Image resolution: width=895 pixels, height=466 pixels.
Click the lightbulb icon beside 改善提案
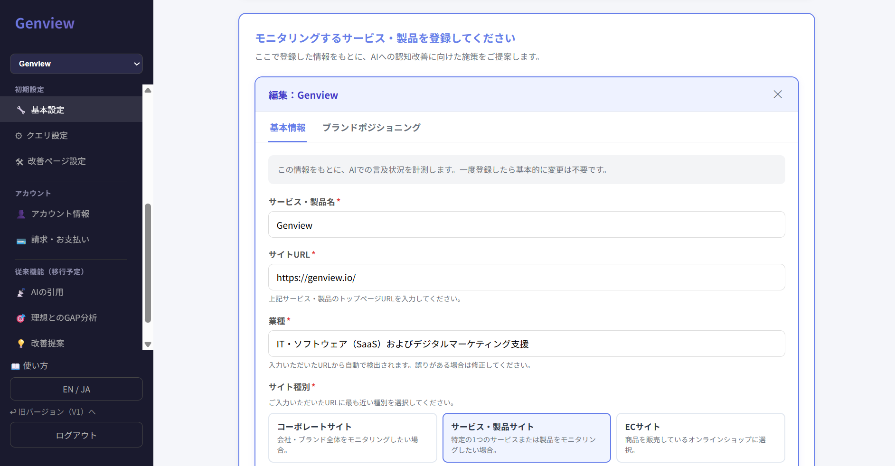click(21, 344)
